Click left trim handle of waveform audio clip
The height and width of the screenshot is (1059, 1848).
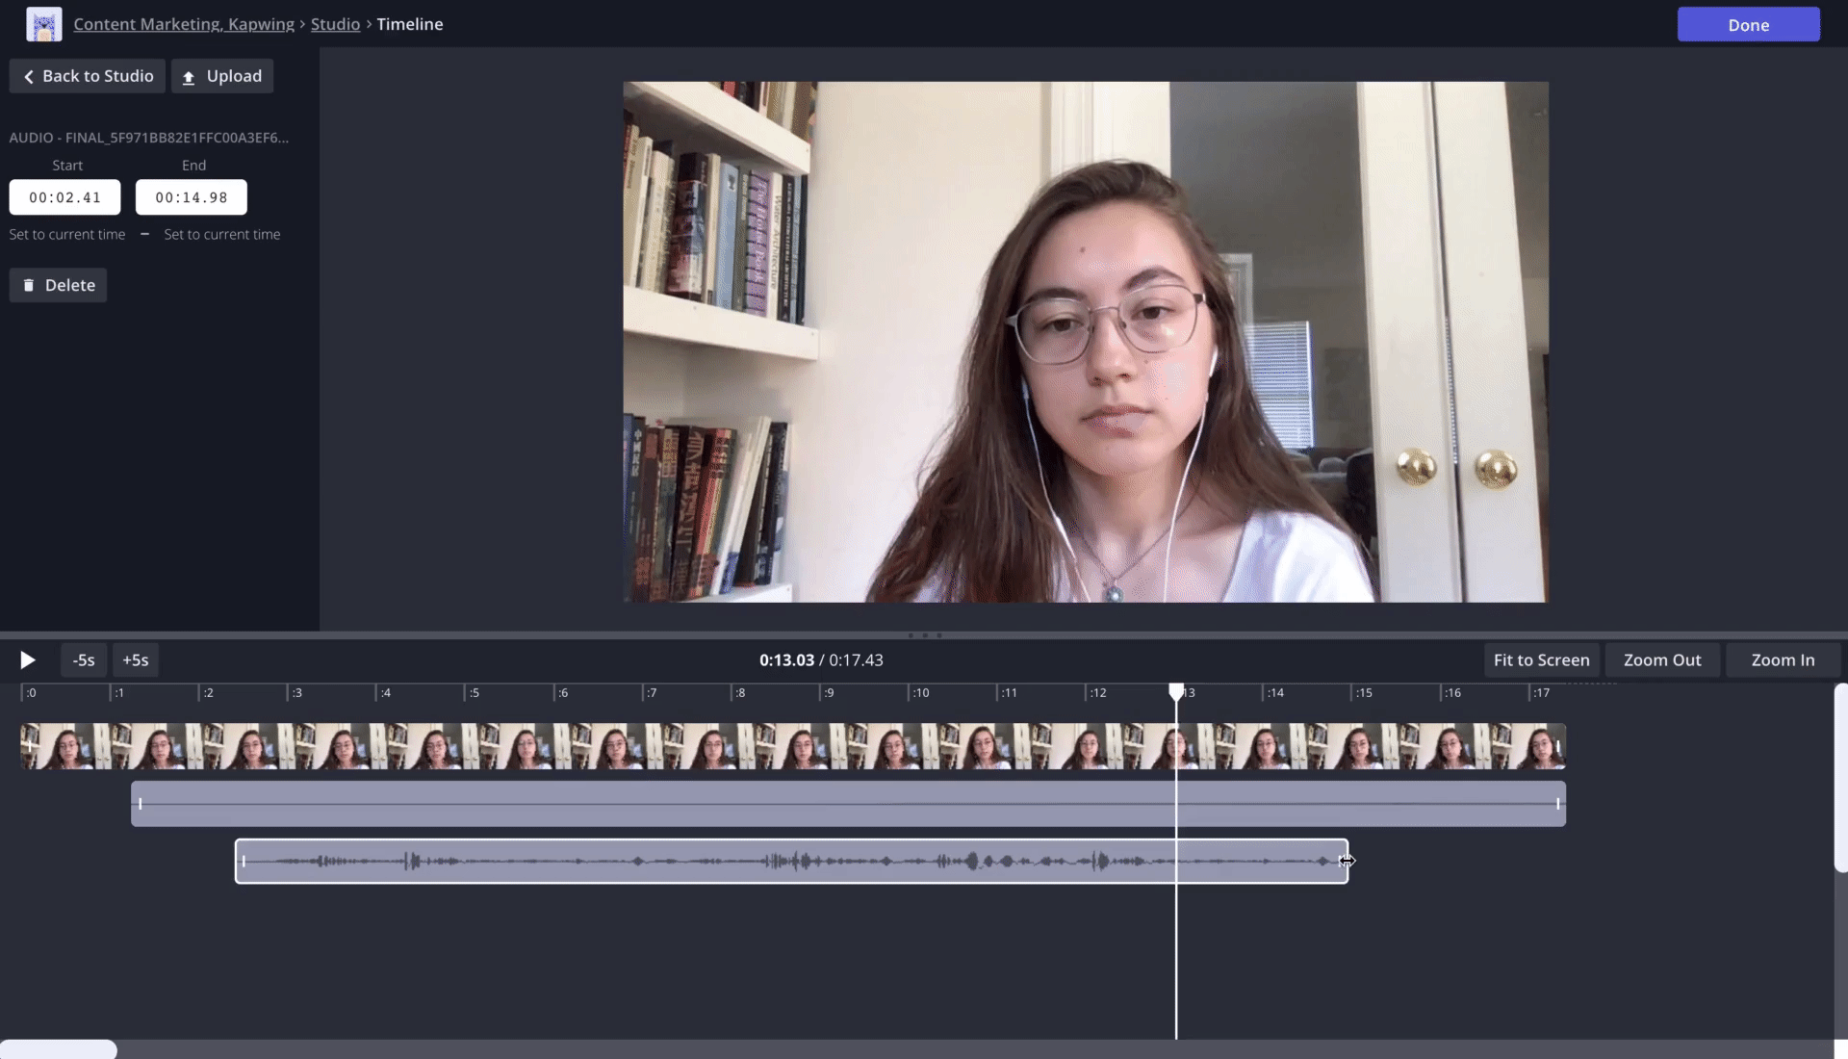(244, 861)
